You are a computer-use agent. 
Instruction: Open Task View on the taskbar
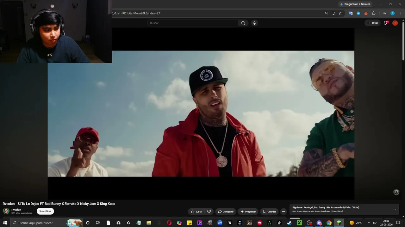pos(98,223)
